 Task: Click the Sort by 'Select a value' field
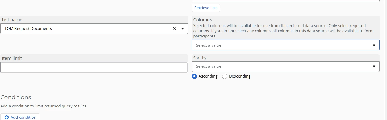pos(281,66)
